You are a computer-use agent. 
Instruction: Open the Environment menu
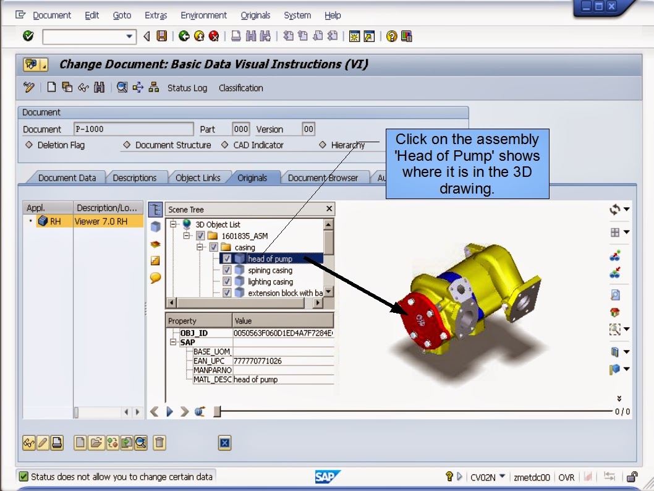point(204,15)
